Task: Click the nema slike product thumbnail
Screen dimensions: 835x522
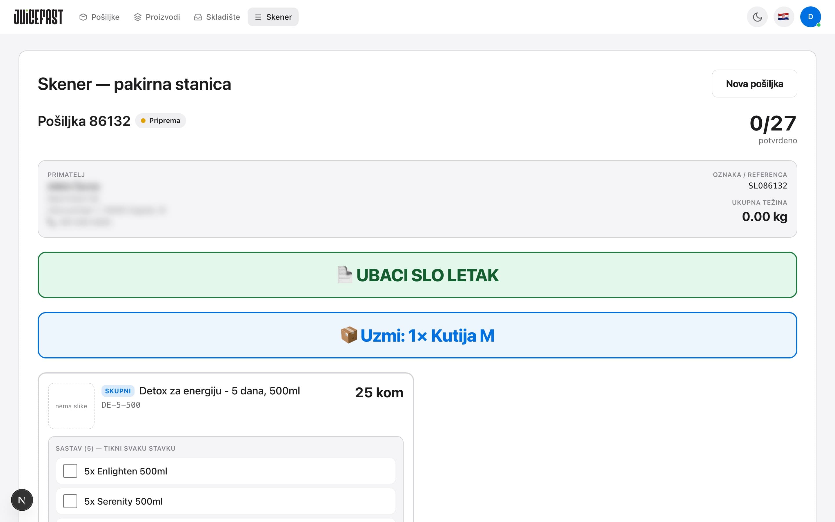Action: (71, 406)
